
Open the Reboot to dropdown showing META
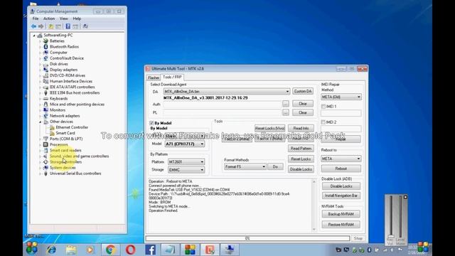click(358, 159)
